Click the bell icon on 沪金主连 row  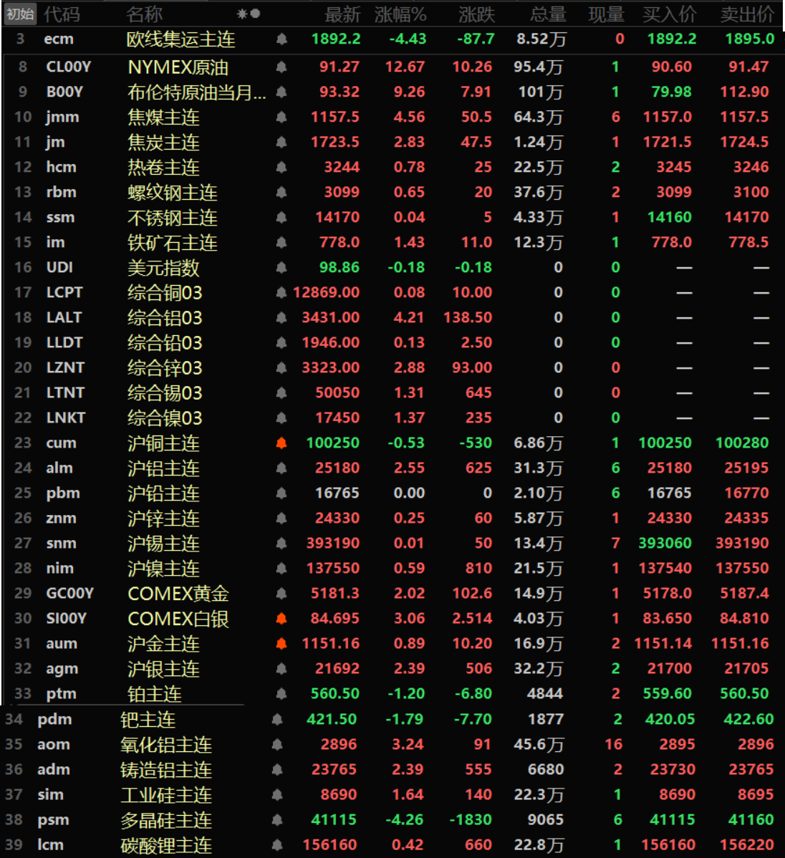(281, 644)
